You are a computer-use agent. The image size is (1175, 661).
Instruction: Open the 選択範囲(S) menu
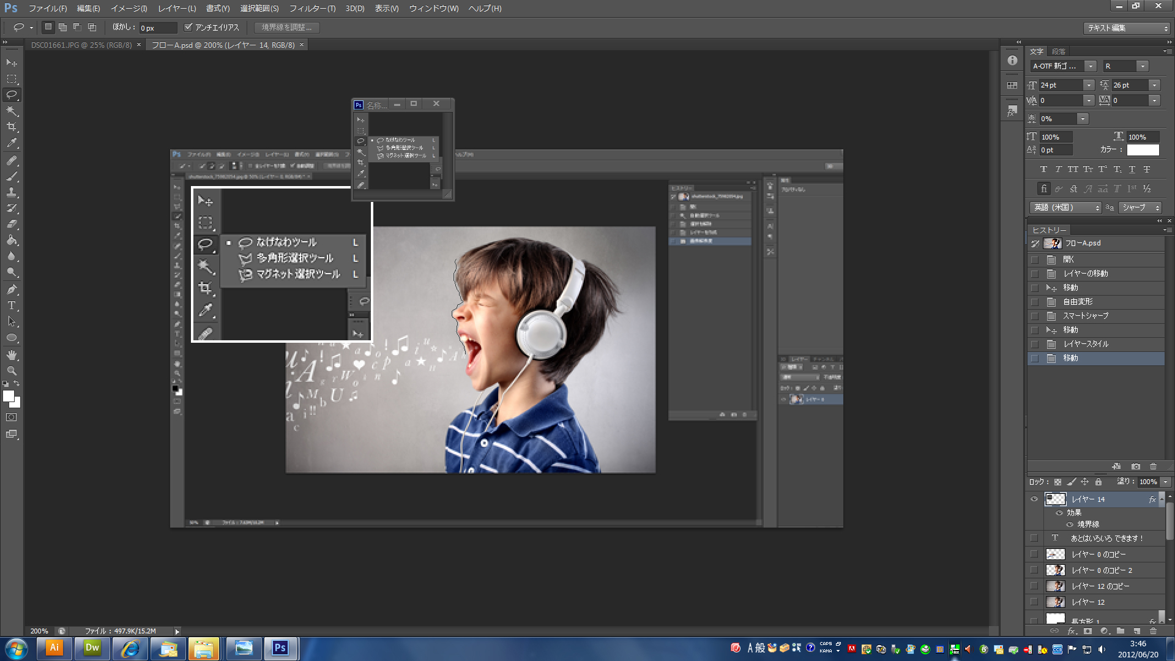(259, 9)
